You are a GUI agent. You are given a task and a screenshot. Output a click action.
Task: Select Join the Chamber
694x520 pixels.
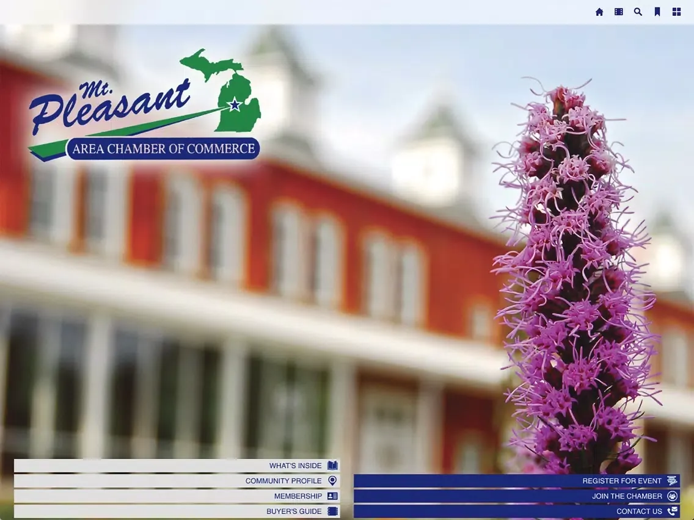[516, 496]
